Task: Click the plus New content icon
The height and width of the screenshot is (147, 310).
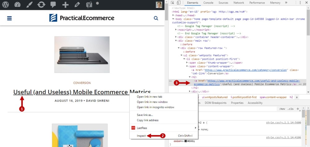Action: coord(65,5)
